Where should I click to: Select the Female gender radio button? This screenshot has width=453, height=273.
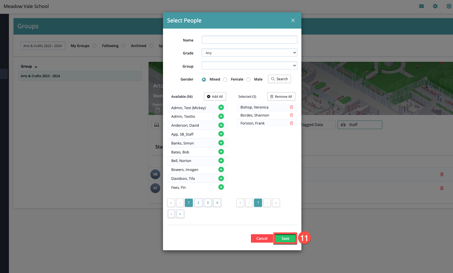click(225, 80)
